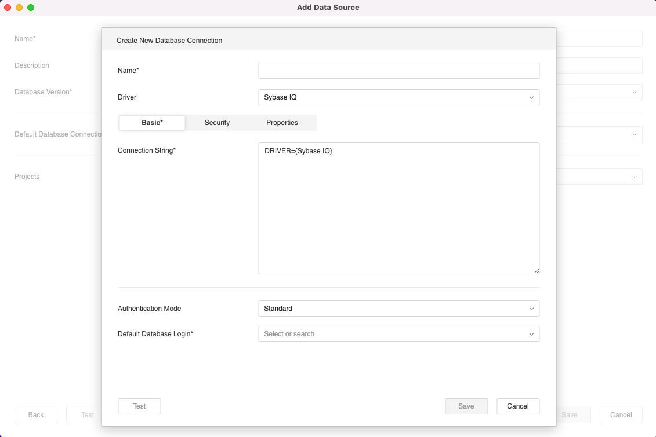Click Save in the Add Data Source window

[x=570, y=415]
